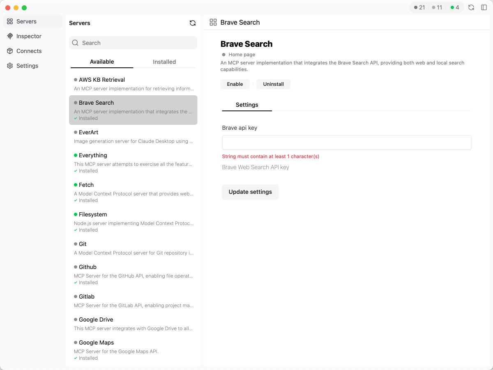Select the Git server
This screenshot has height=370, width=493.
(133, 248)
